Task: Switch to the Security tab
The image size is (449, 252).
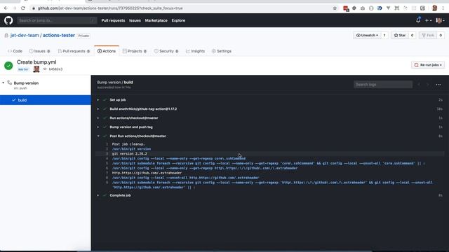Action: [166, 51]
